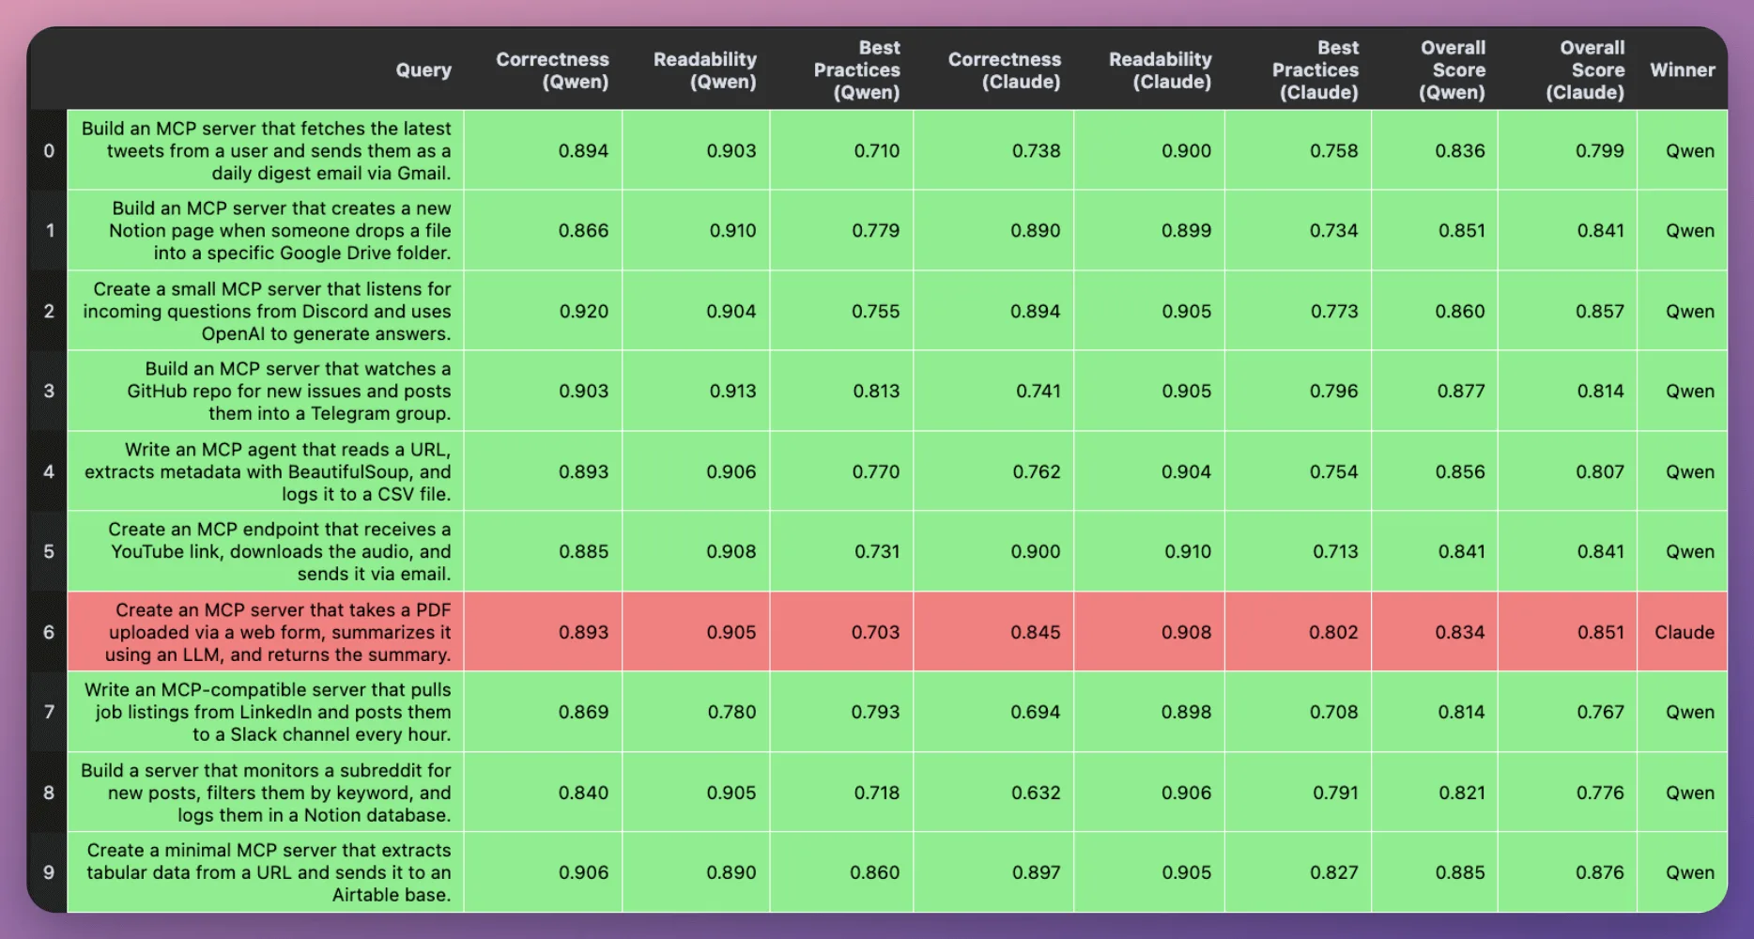Screen dimensions: 1754x939
Task: Click the 0.632 Claude correctness cell in row 8
Action: (x=1037, y=793)
